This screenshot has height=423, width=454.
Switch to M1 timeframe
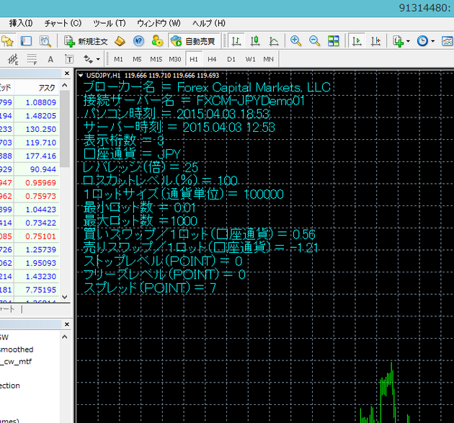[118, 59]
